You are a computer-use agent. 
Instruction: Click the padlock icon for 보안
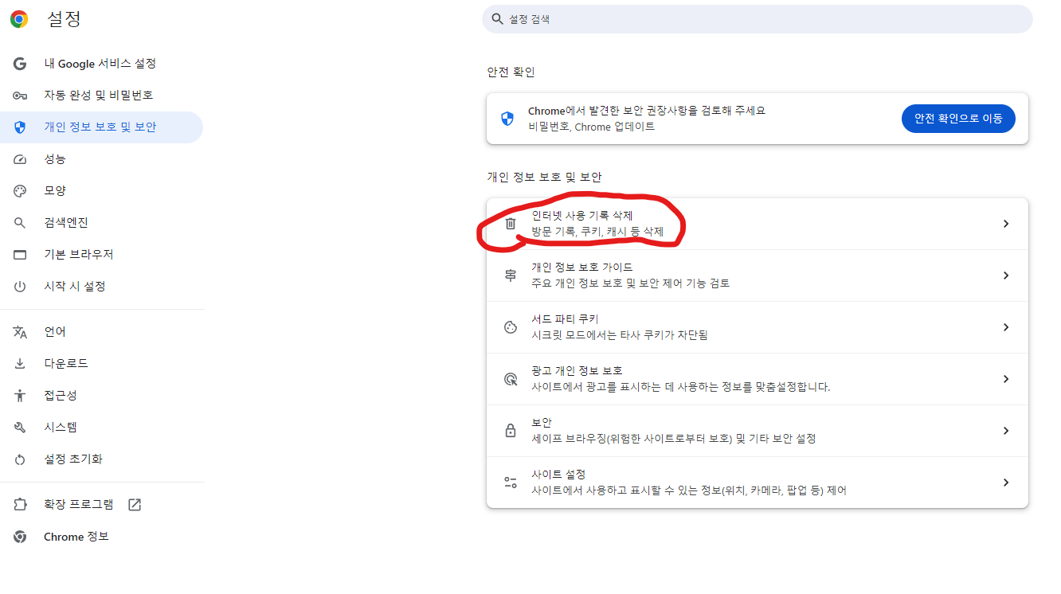pyautogui.click(x=511, y=431)
